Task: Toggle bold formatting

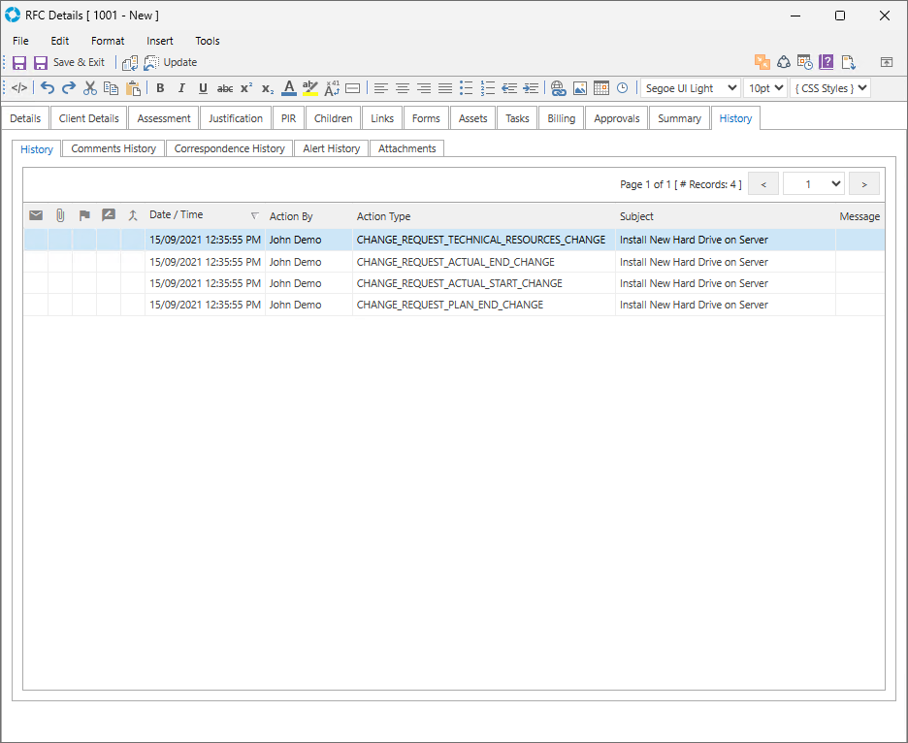Action: 160,88
